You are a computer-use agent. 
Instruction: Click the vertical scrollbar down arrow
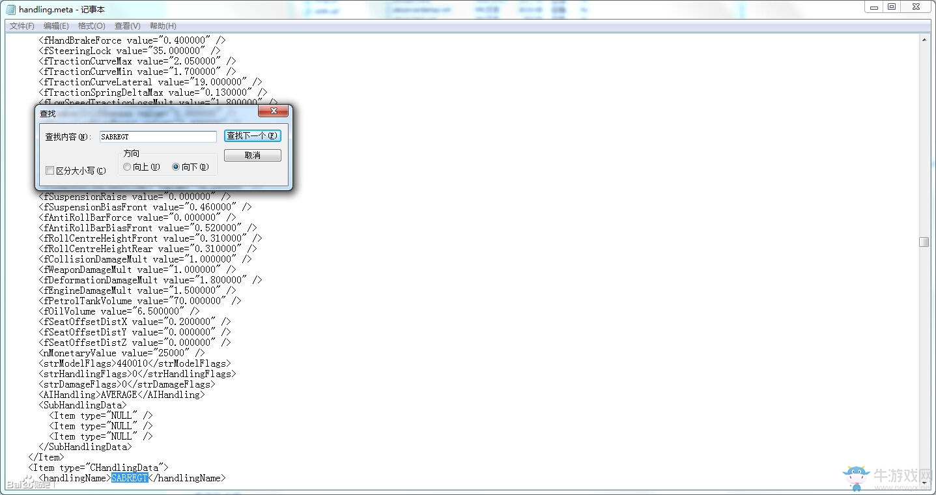point(924,482)
